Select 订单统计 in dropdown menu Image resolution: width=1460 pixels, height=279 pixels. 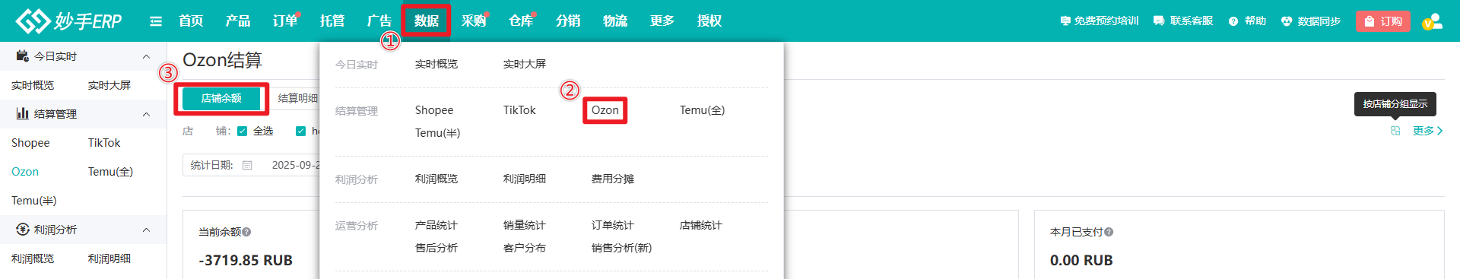[613, 225]
